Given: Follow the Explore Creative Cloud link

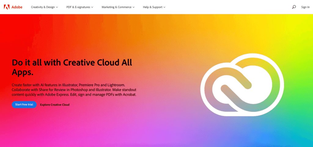Looking at the screenshot, I should coord(55,105).
